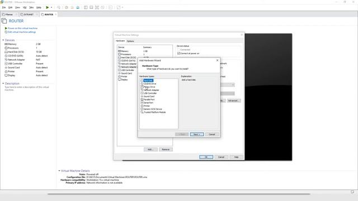
Task: Click the NAT value beside Network Adapter
Action: click(38, 60)
